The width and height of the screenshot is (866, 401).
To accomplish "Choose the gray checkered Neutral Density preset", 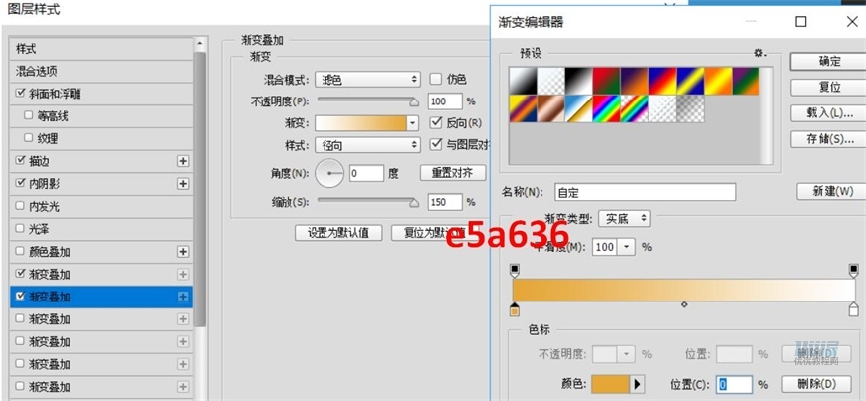I will coord(690,108).
